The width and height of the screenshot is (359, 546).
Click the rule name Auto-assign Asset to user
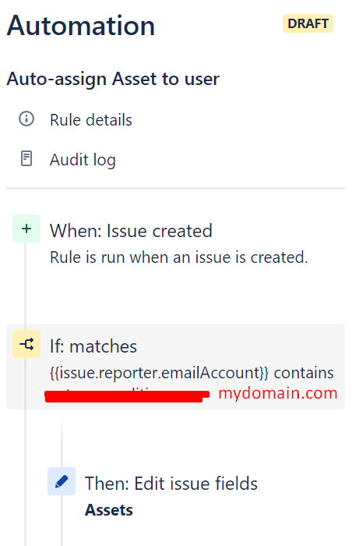click(x=113, y=79)
